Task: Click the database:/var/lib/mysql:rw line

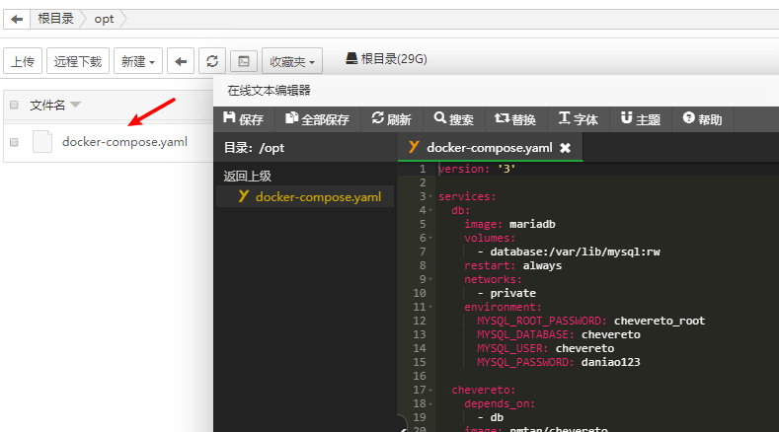Action: (569, 252)
